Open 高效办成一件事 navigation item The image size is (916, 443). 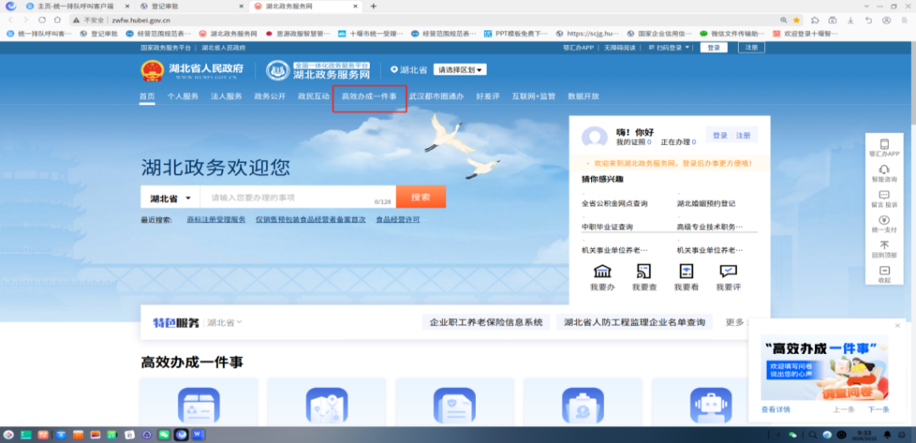(x=369, y=97)
